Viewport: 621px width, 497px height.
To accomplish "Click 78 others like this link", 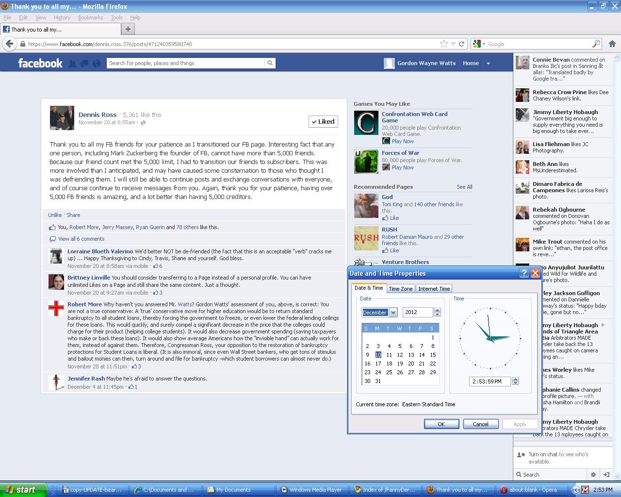I will pyautogui.click(x=187, y=227).
